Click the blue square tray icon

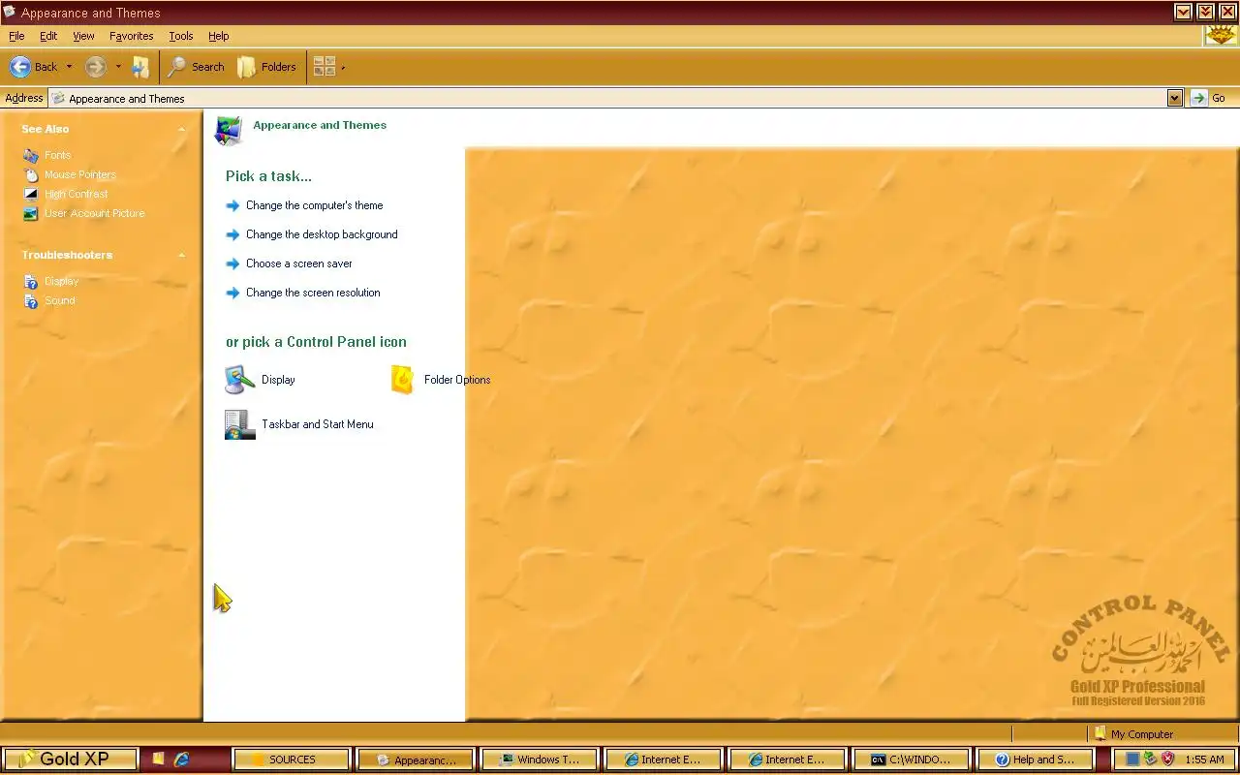[x=1131, y=759]
